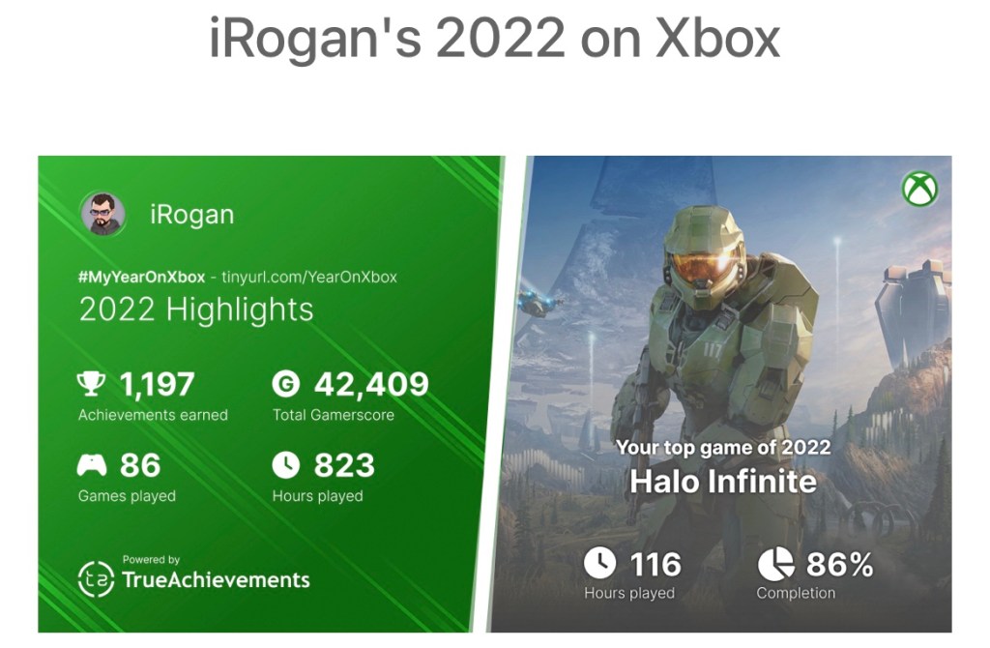The height and width of the screenshot is (648, 990).
Task: Click the clock icon beside 823
Action: click(286, 466)
